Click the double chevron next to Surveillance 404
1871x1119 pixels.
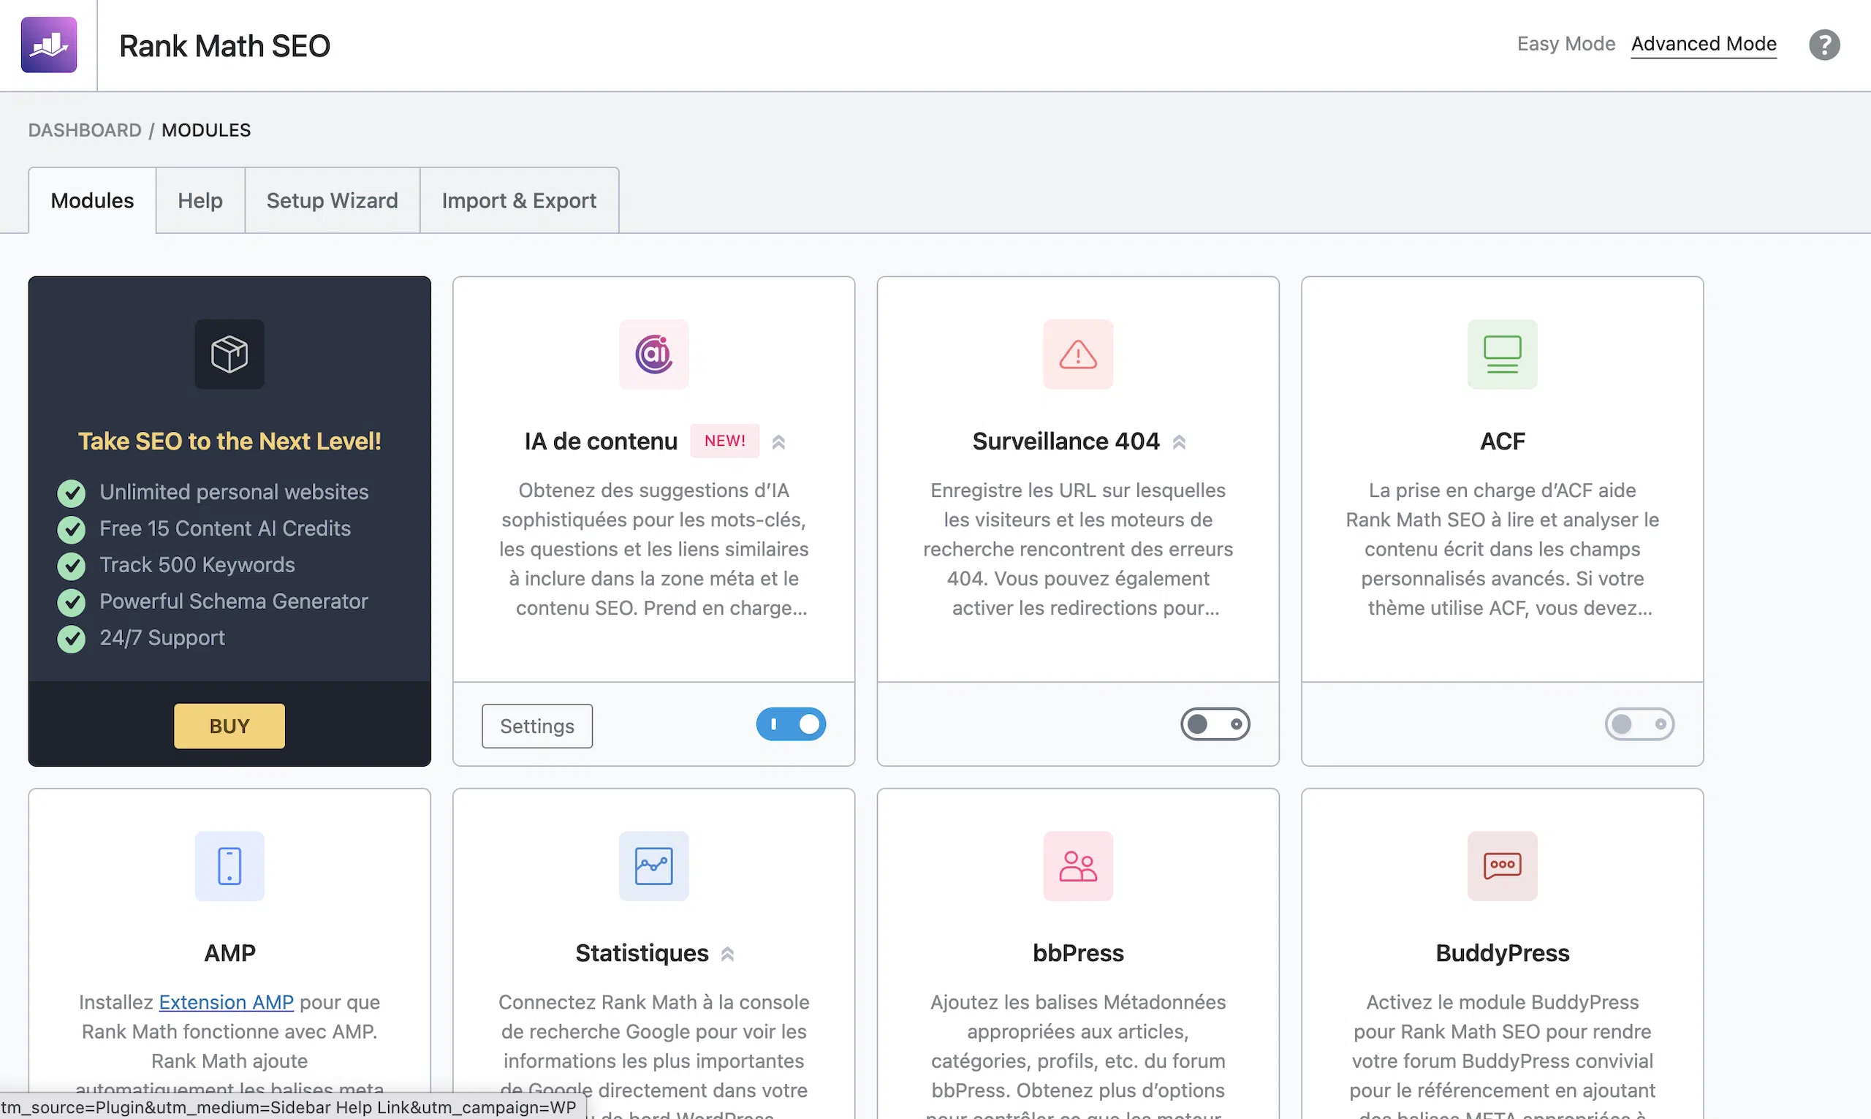click(1179, 442)
